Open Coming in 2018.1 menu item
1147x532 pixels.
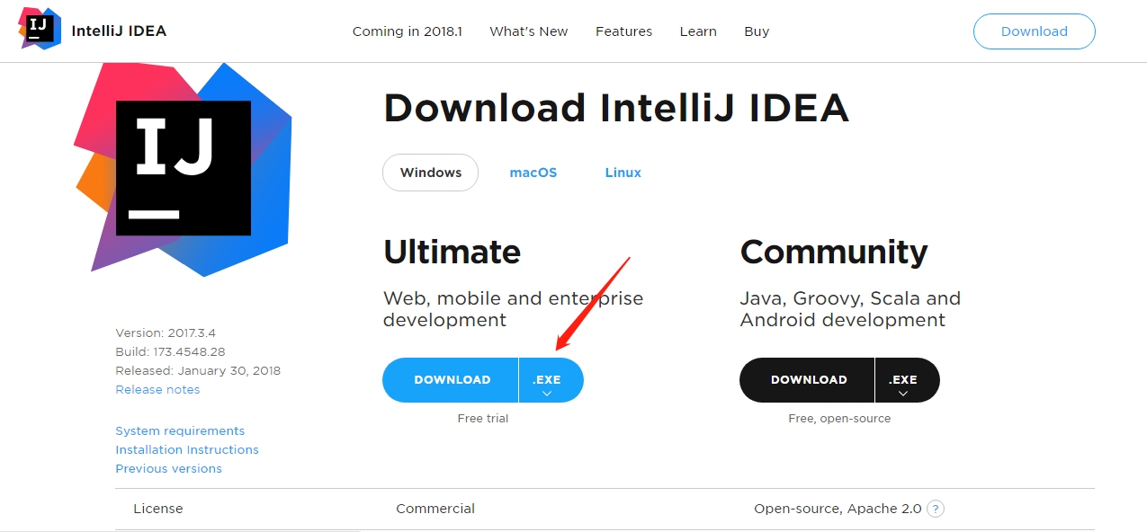(407, 31)
